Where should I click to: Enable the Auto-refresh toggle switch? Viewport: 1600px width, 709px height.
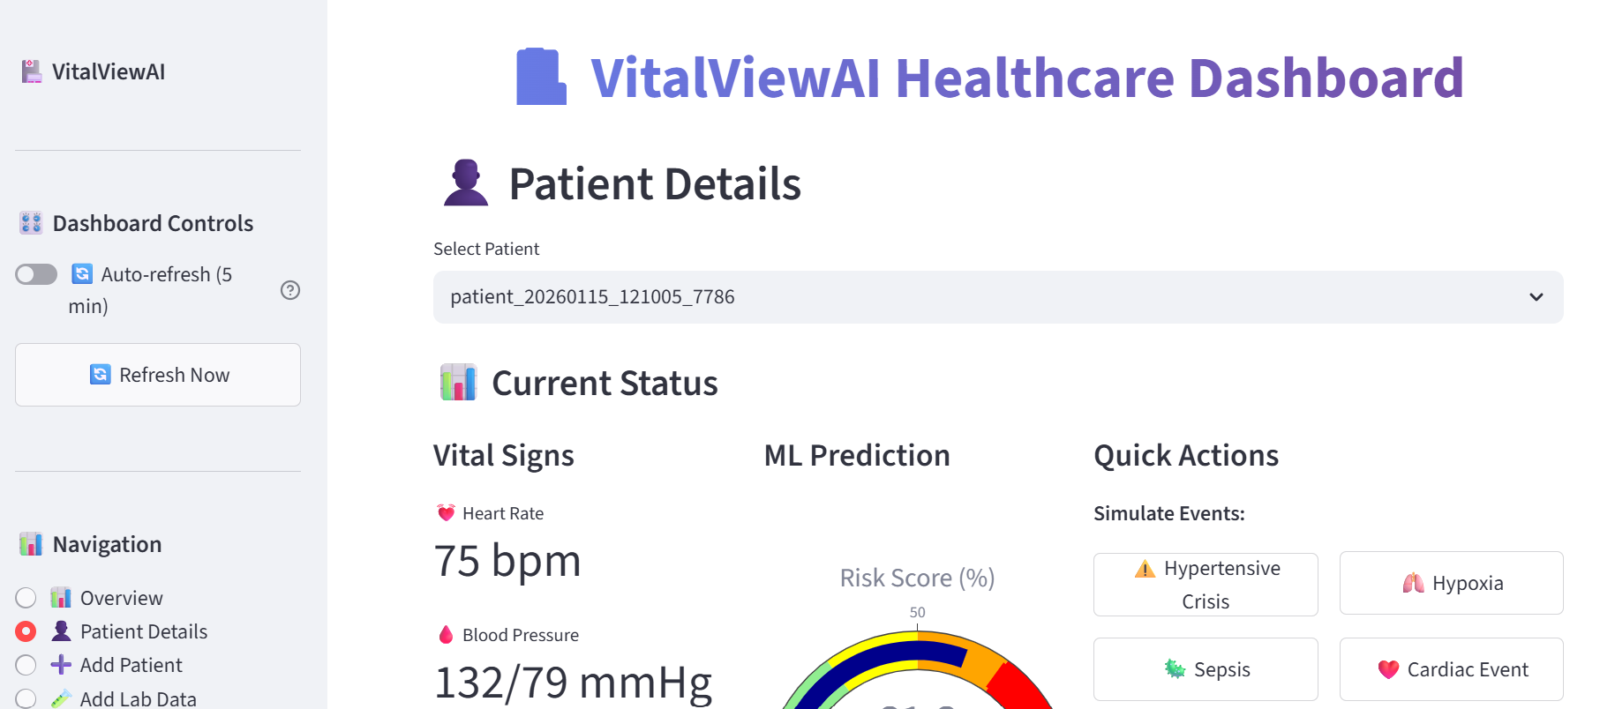pos(36,274)
